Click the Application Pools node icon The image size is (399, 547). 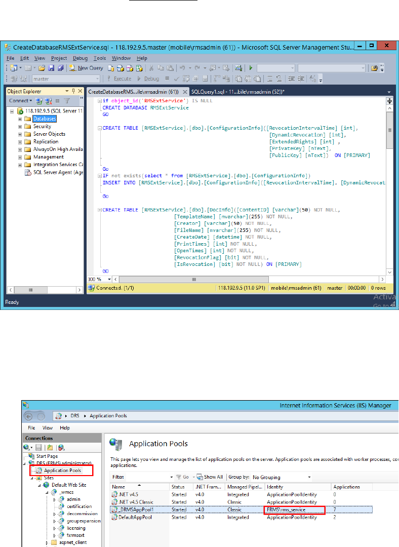pyautogui.click(x=39, y=470)
